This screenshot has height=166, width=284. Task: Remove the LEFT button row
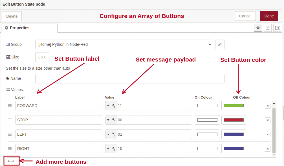pos(268,135)
